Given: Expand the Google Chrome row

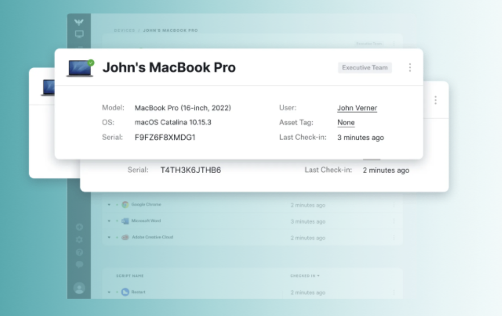Looking at the screenshot, I should pos(109,205).
